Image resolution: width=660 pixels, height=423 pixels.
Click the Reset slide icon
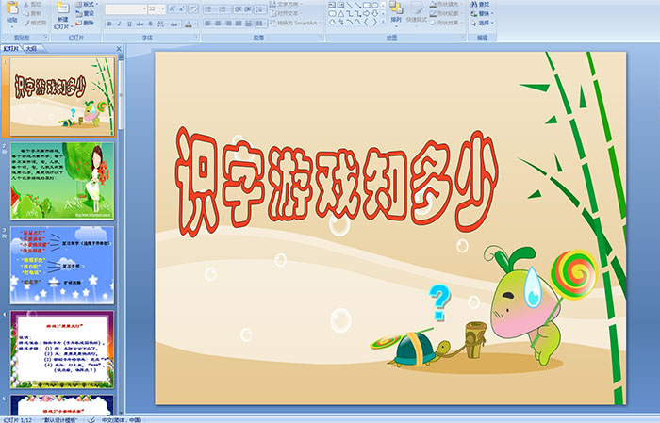(78, 13)
